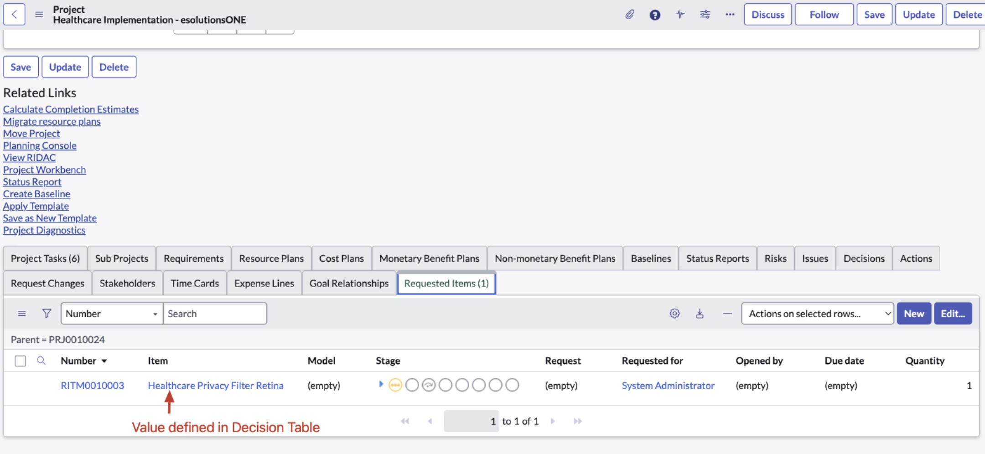Screen dimensions: 985x454
Task: Click the export list download icon
Action: [x=700, y=313]
